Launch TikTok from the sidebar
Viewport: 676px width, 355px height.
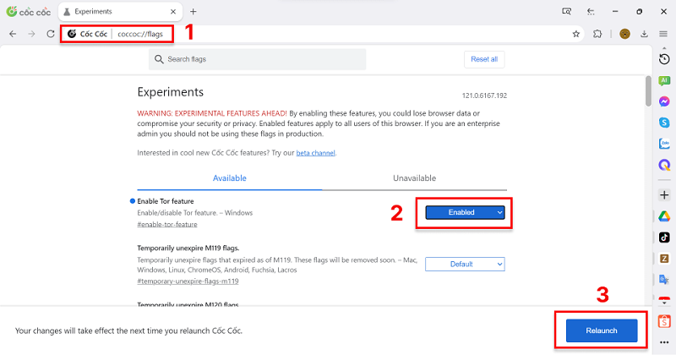point(664,238)
